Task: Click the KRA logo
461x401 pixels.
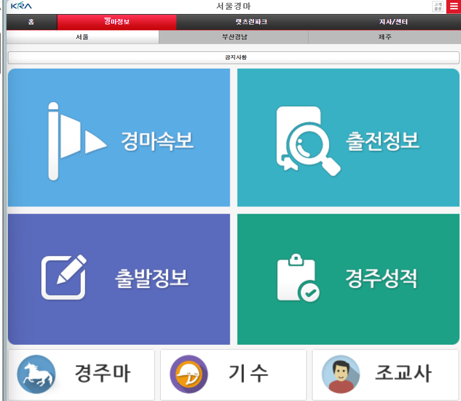Action: click(21, 5)
